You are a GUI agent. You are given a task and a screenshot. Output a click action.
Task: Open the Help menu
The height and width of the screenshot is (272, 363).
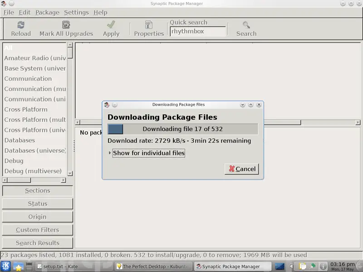tap(100, 13)
